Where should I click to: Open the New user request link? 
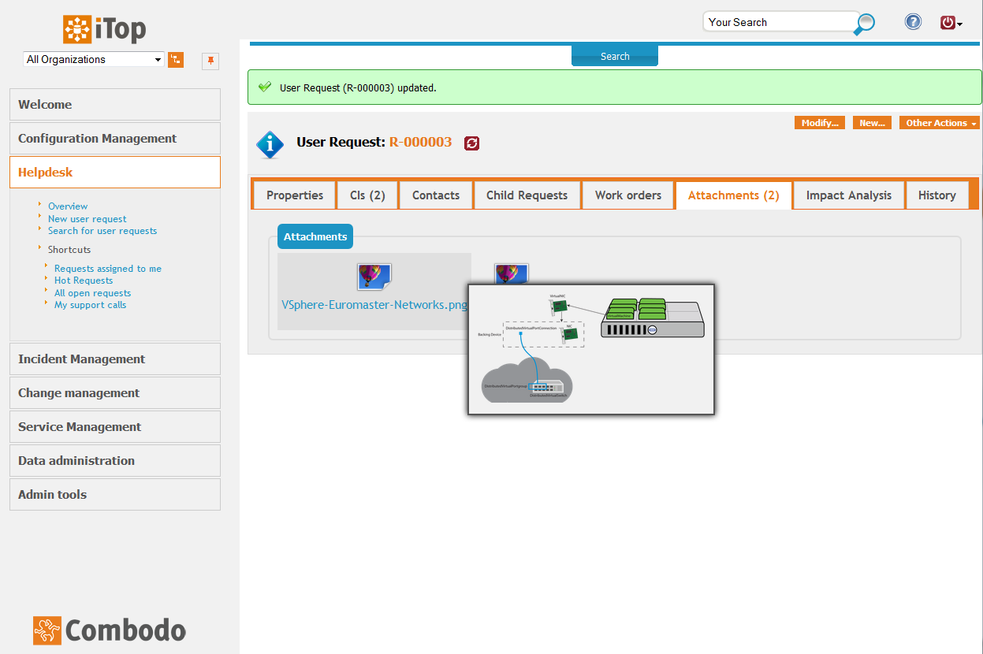88,219
